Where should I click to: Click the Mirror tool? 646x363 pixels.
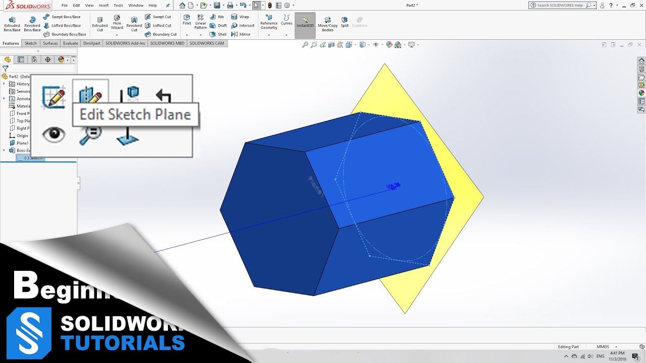coord(241,34)
